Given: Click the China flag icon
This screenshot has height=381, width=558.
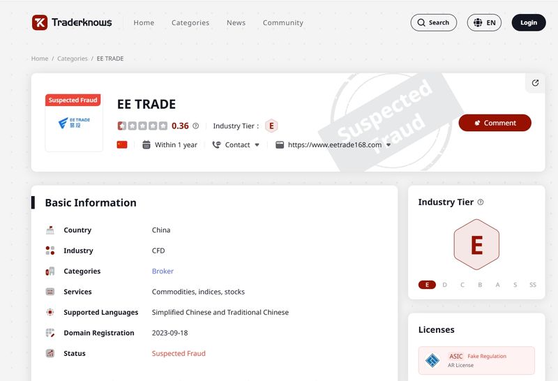Looking at the screenshot, I should 122,144.
